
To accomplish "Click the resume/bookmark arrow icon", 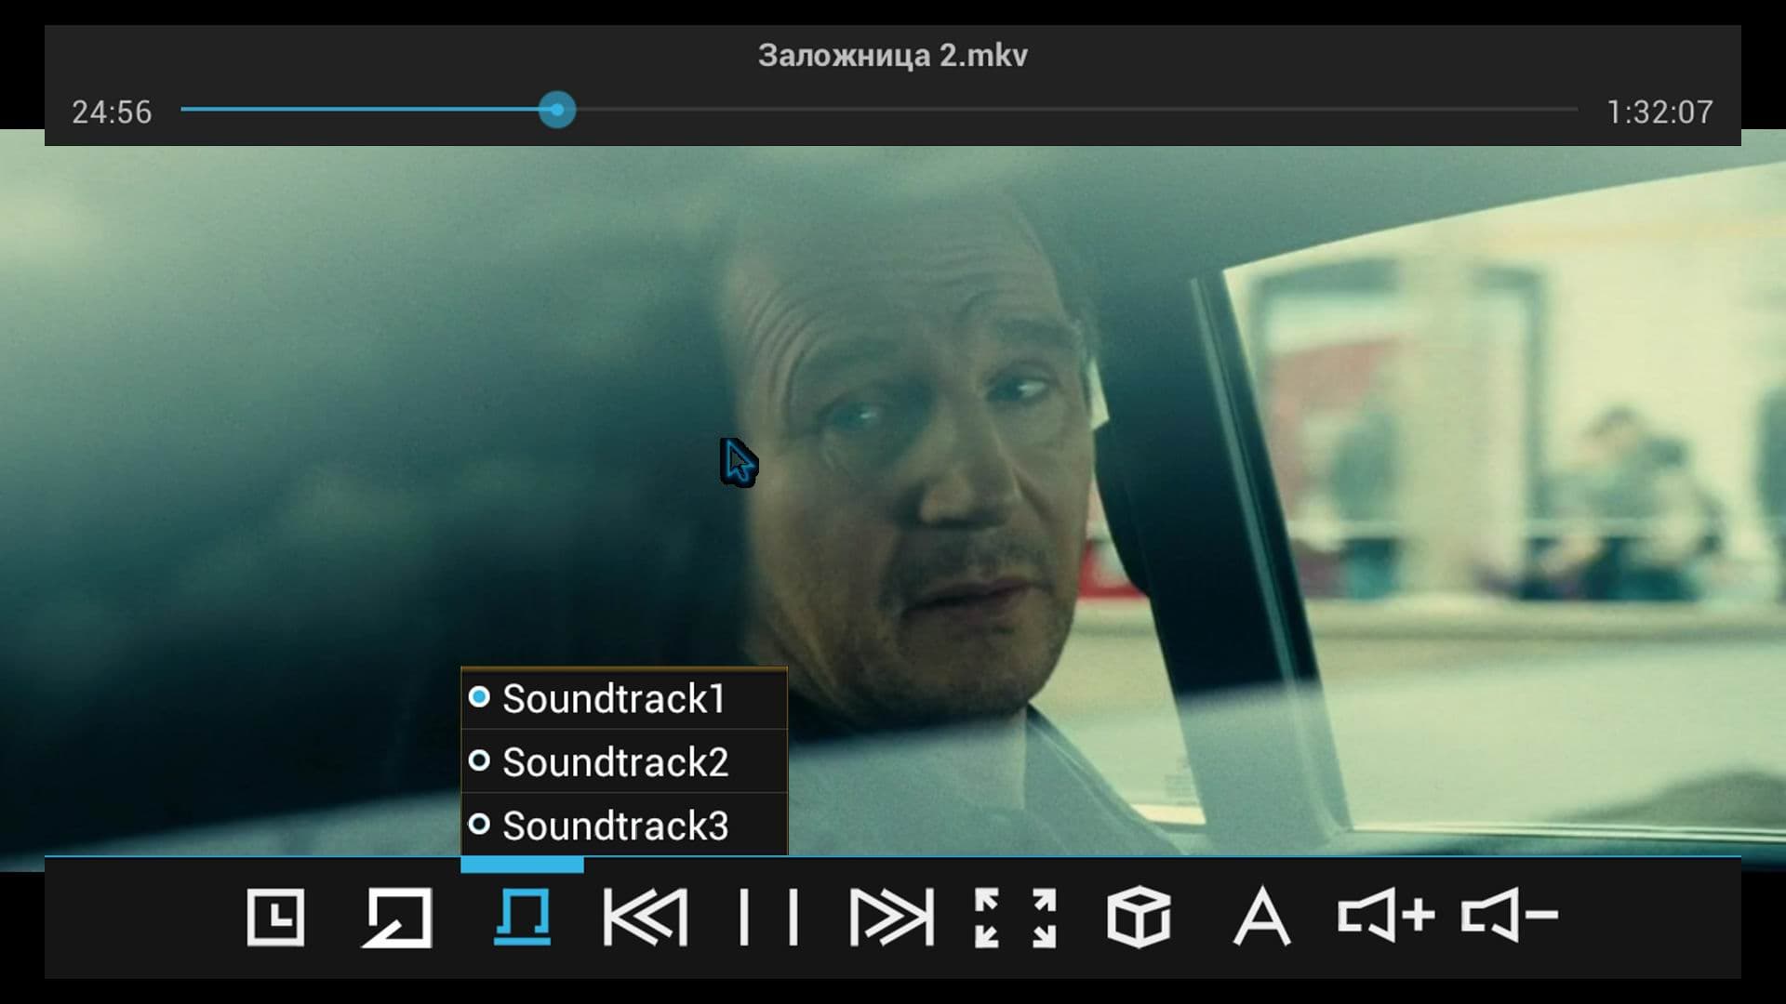I will pos(397,918).
